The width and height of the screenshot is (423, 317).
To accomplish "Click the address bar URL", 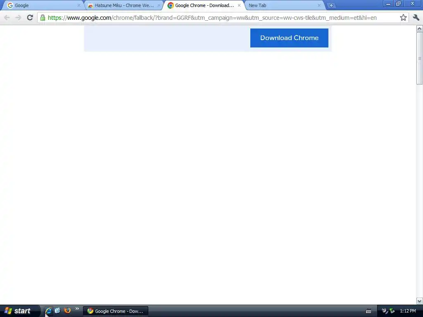I will (x=212, y=18).
